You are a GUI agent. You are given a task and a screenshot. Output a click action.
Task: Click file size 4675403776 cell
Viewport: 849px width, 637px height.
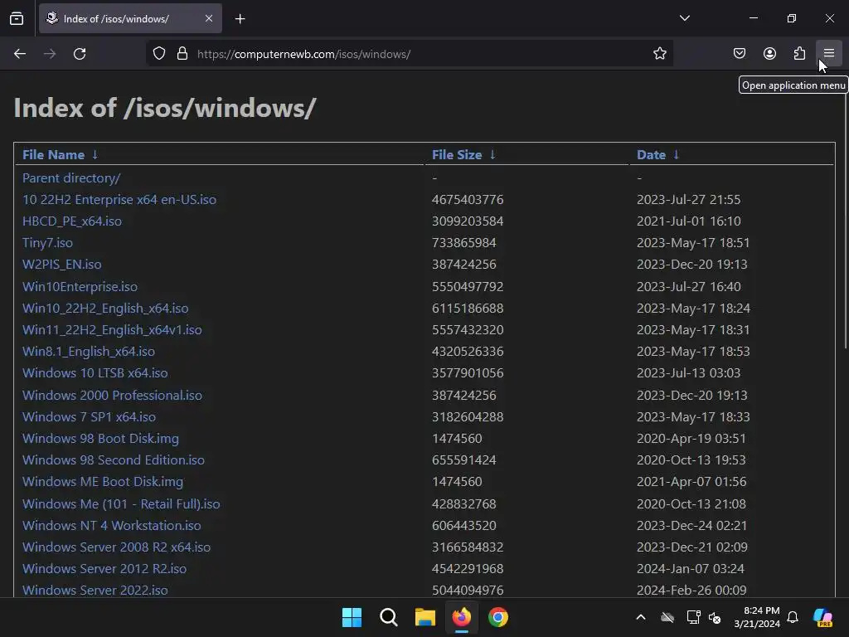(468, 199)
